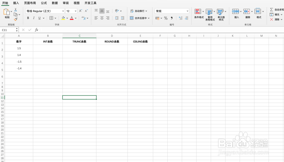Open the phonetic guide abc icon
The image size is (284, 162).
tap(83, 18)
